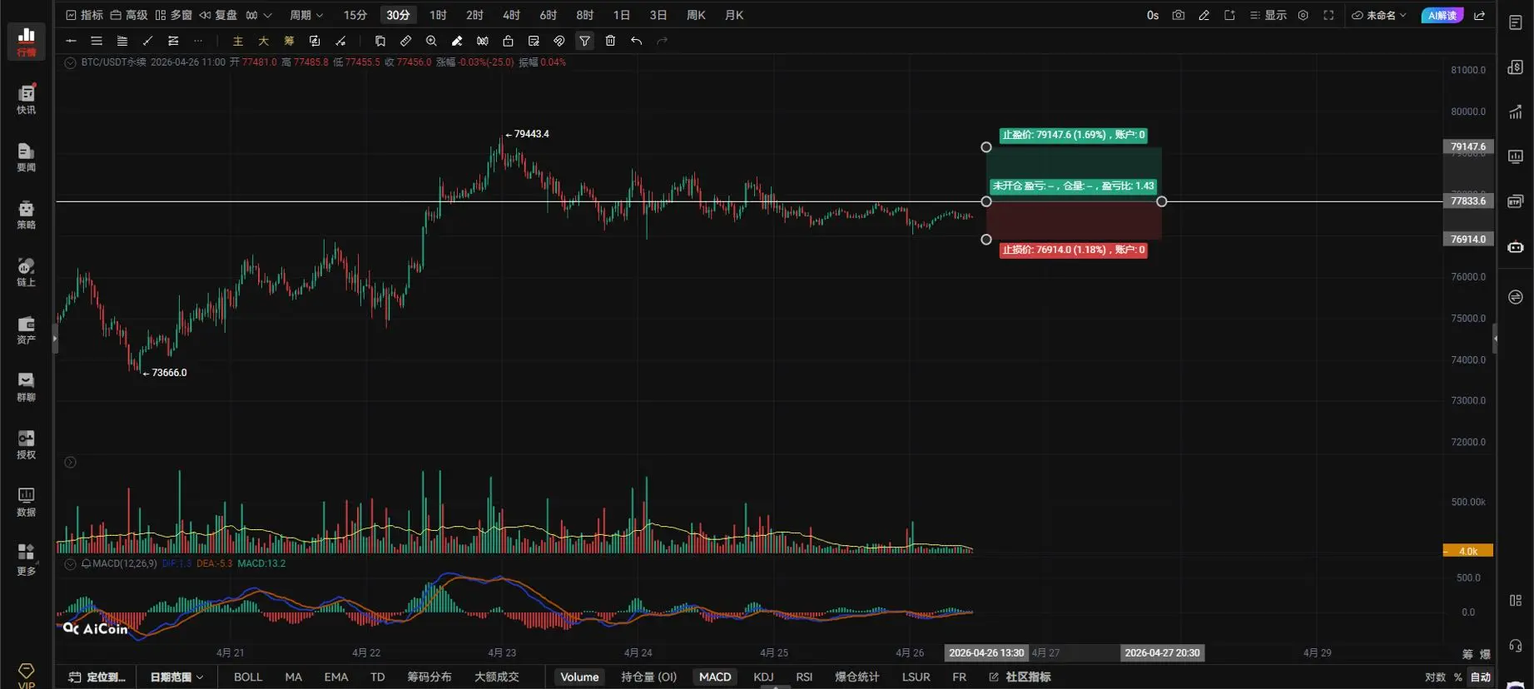1534x689 pixels.
Task: Take a chart screenshot with camera icon
Action: pyautogui.click(x=1178, y=15)
